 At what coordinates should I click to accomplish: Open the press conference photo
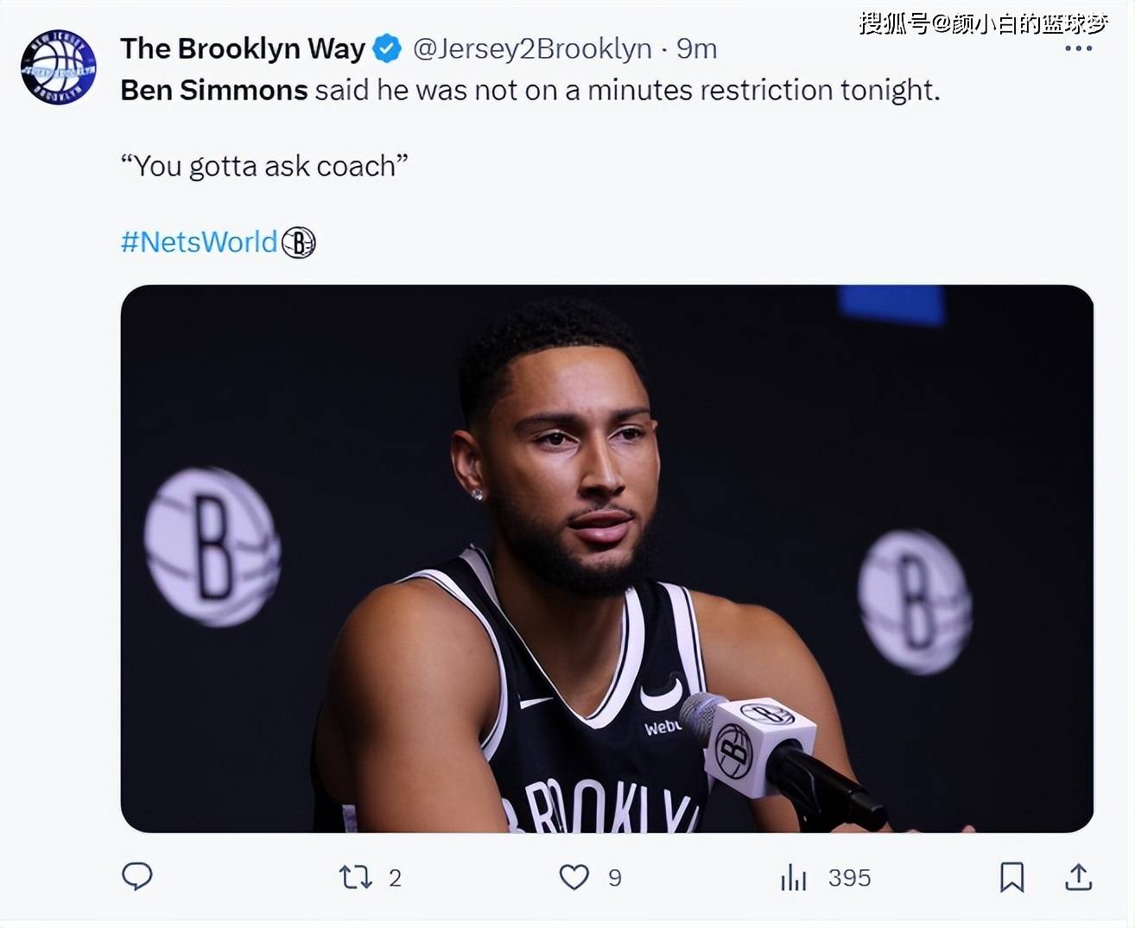[x=606, y=558]
